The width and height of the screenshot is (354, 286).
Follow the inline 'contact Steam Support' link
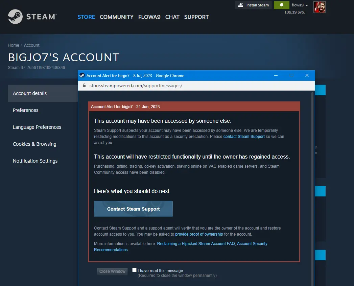click(244, 137)
